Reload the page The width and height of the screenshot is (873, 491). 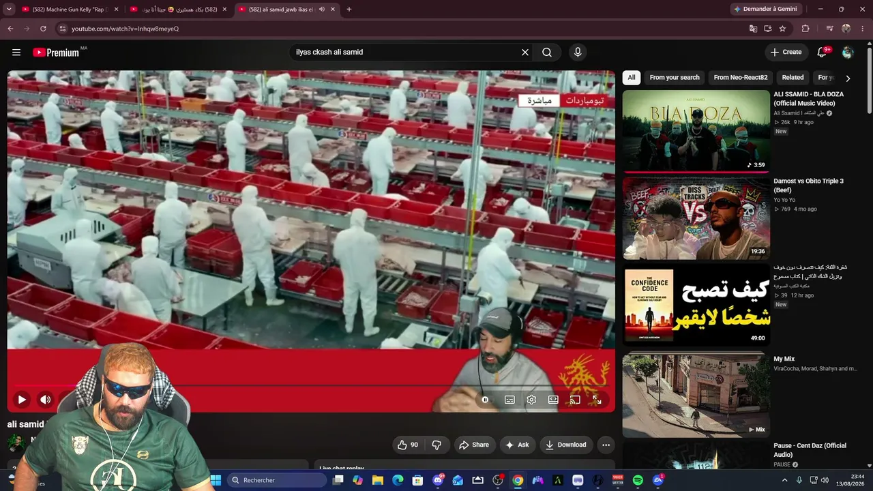(x=43, y=29)
